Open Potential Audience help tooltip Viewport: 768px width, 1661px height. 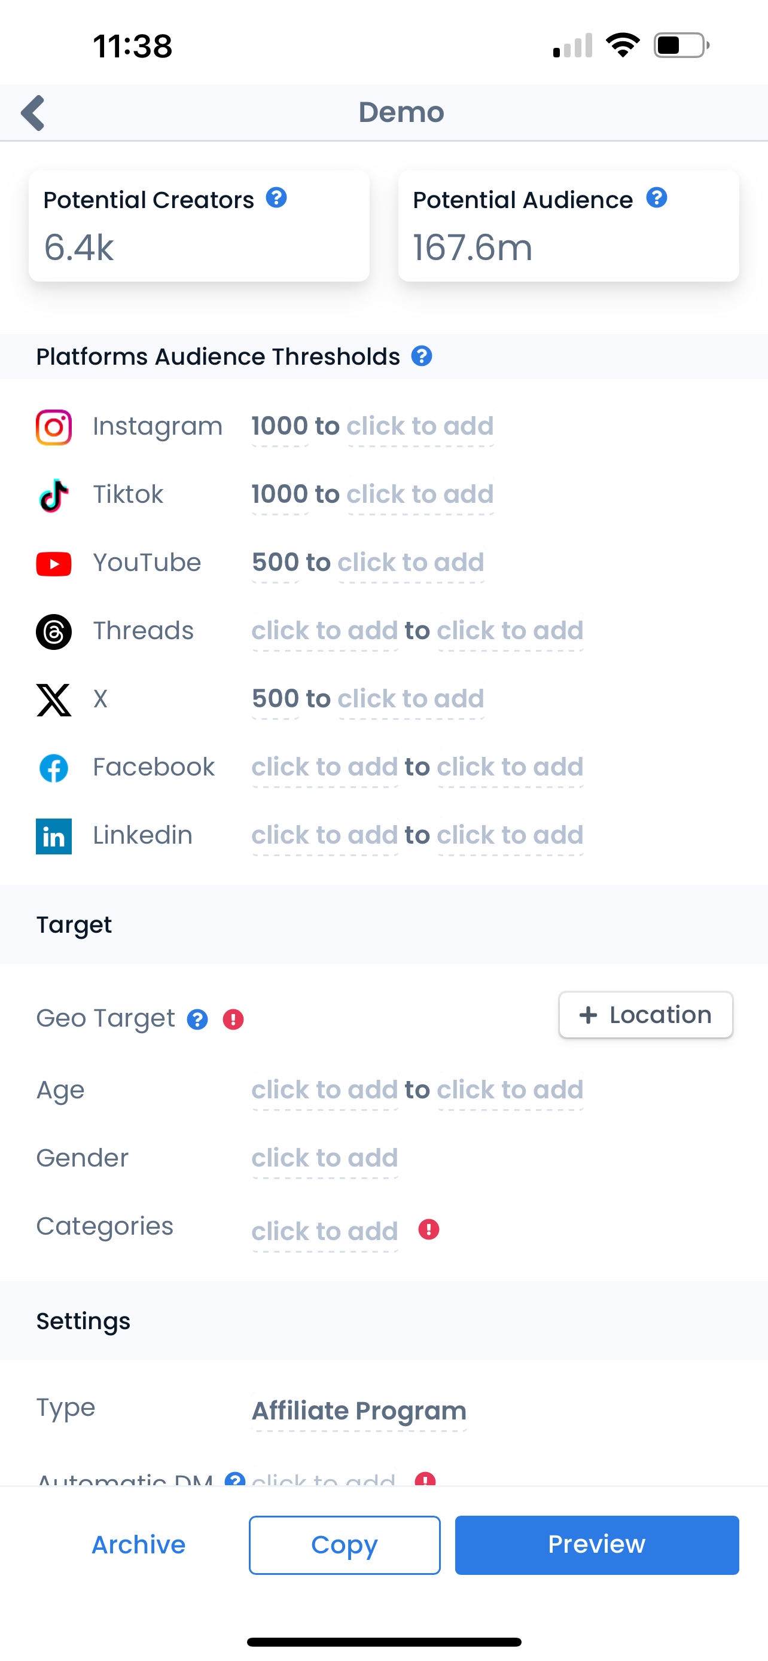coord(656,198)
